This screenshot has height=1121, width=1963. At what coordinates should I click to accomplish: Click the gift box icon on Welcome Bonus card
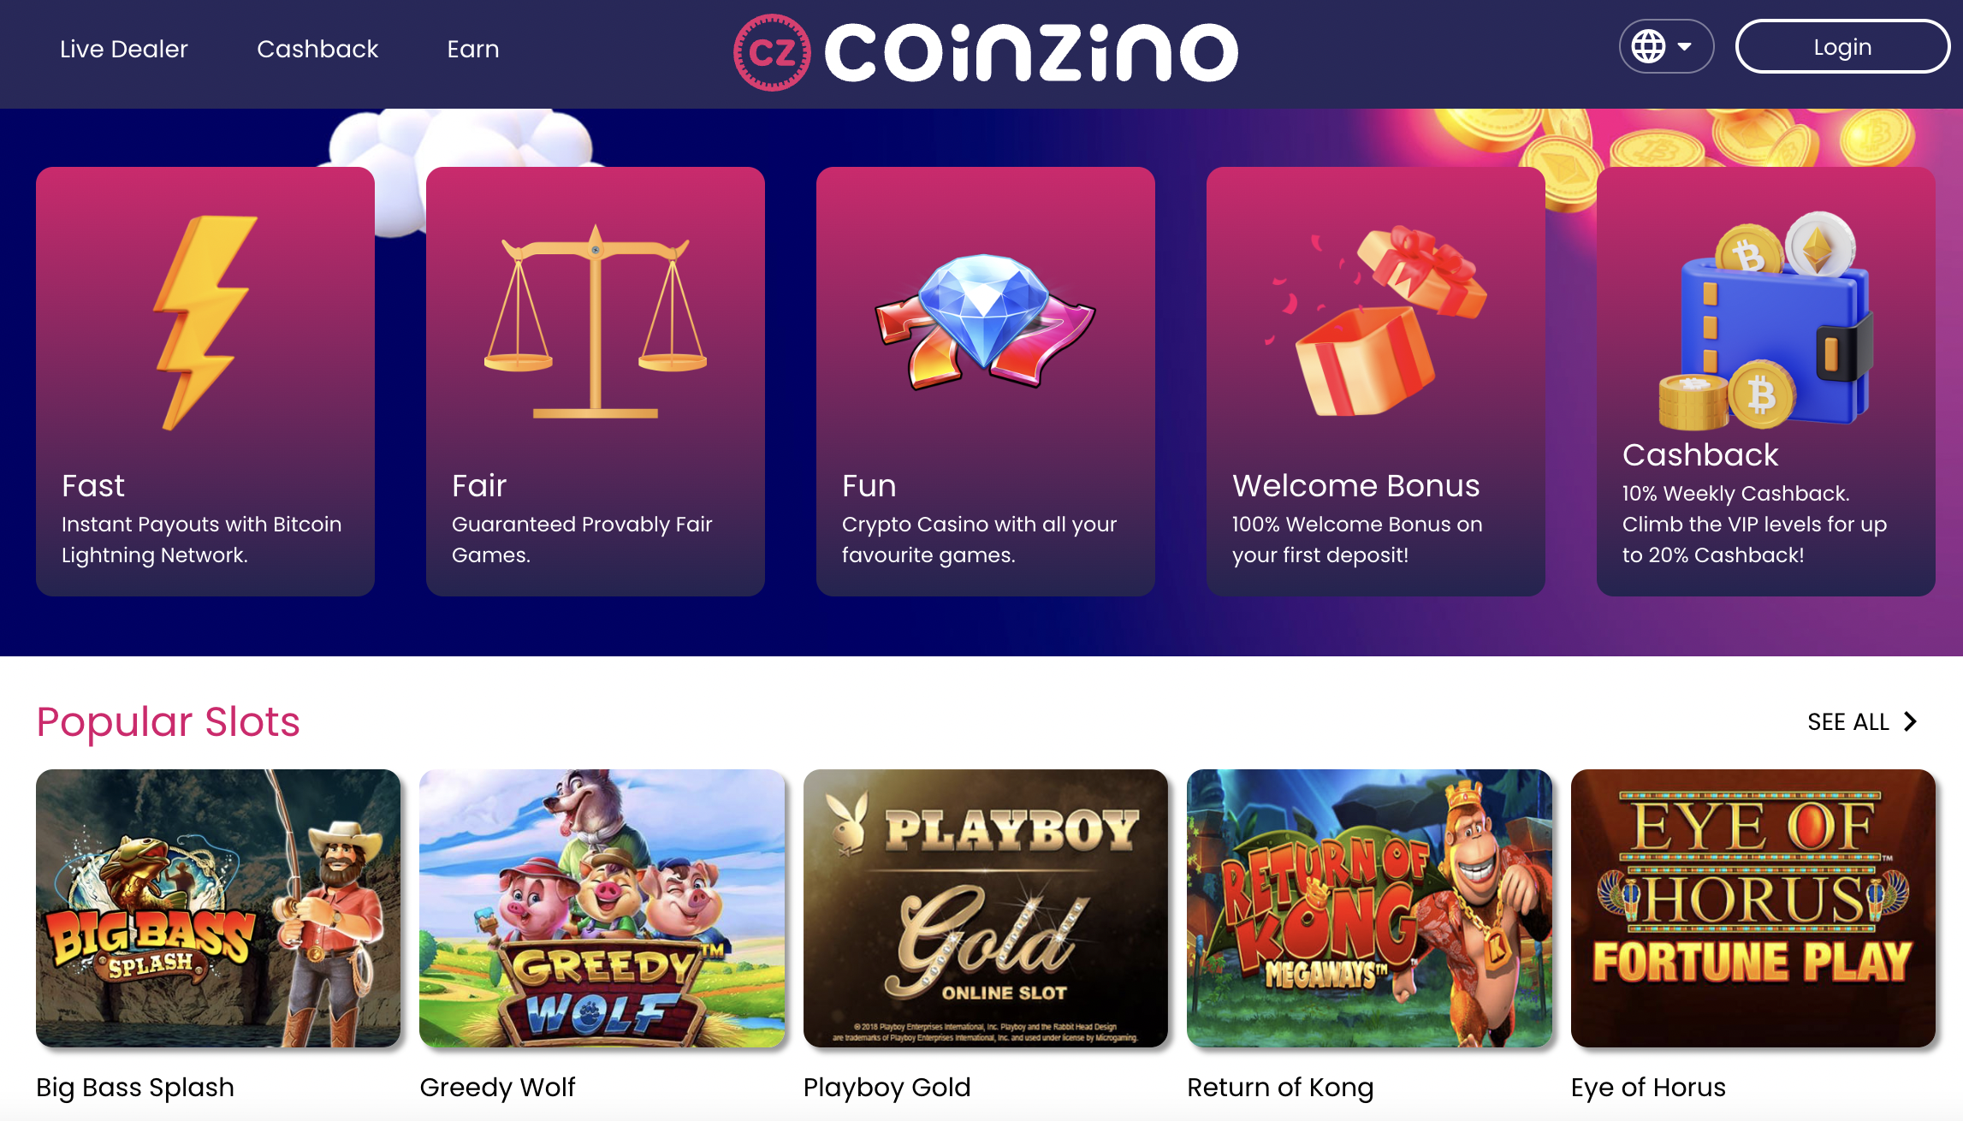pos(1376,321)
